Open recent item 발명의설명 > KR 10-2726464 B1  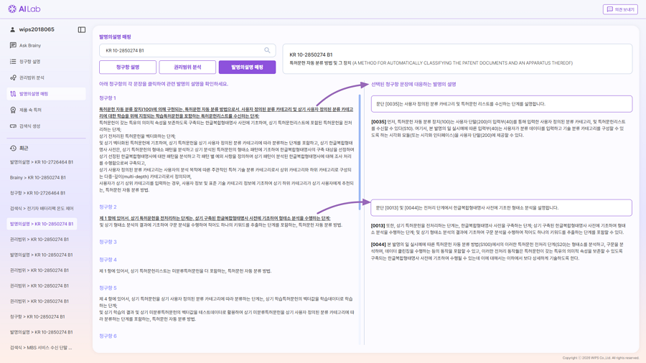(42, 162)
